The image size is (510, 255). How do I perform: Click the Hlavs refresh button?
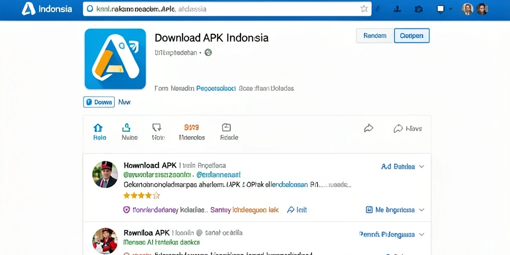407,128
